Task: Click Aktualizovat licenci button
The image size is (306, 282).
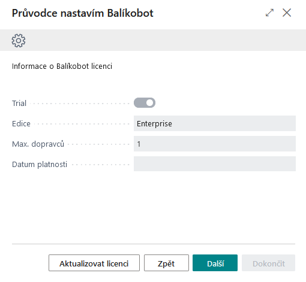Action: [x=94, y=263]
